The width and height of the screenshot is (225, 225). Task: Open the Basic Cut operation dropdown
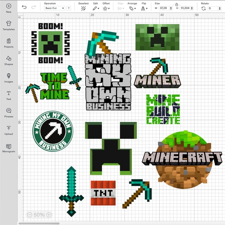tap(55, 8)
